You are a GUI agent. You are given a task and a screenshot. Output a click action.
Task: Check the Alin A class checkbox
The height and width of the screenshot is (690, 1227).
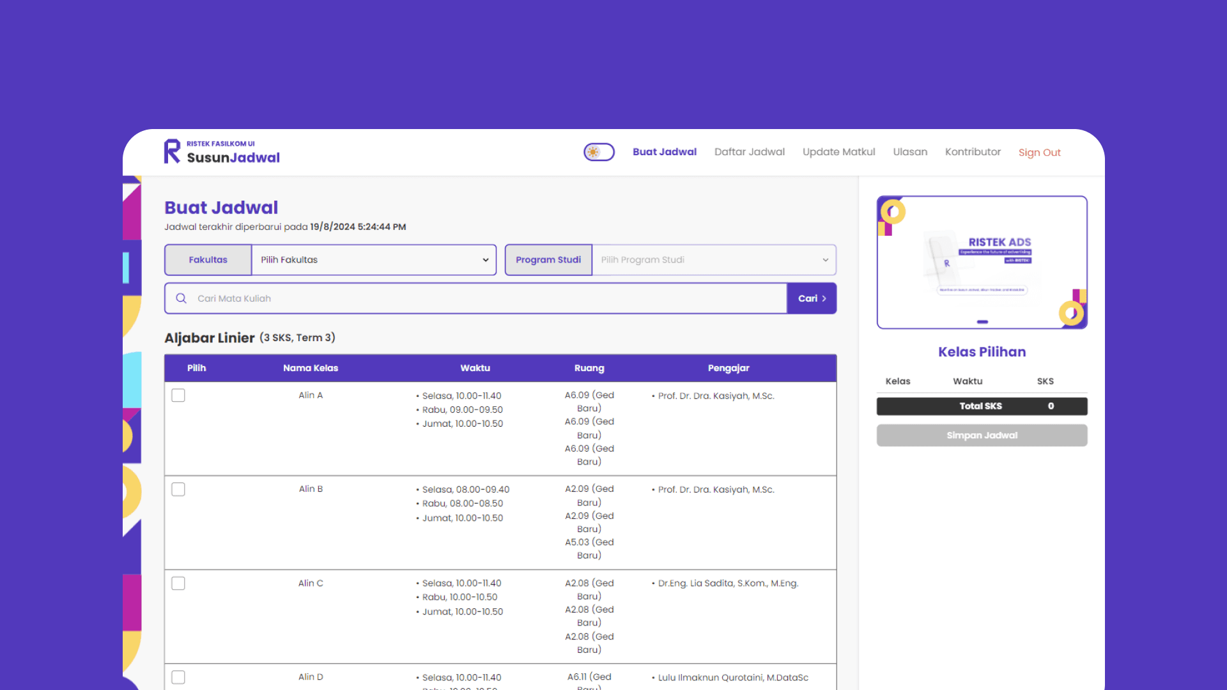coord(178,395)
